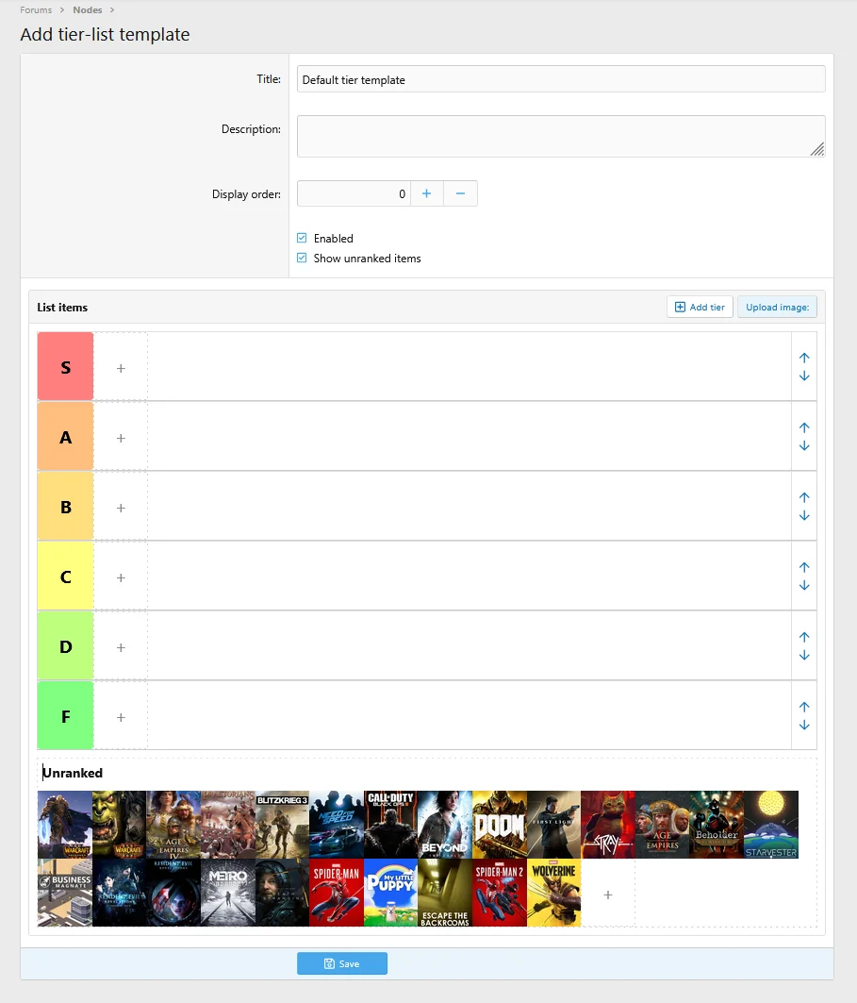Viewport: 857px width, 1003px height.
Task: Move the B tier up
Action: coord(804,497)
